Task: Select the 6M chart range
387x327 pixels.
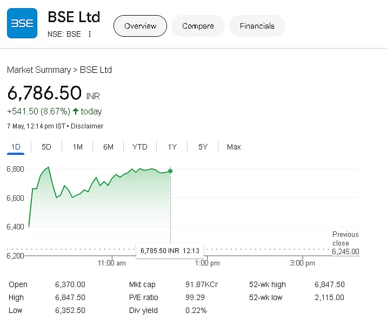Action: (108, 147)
